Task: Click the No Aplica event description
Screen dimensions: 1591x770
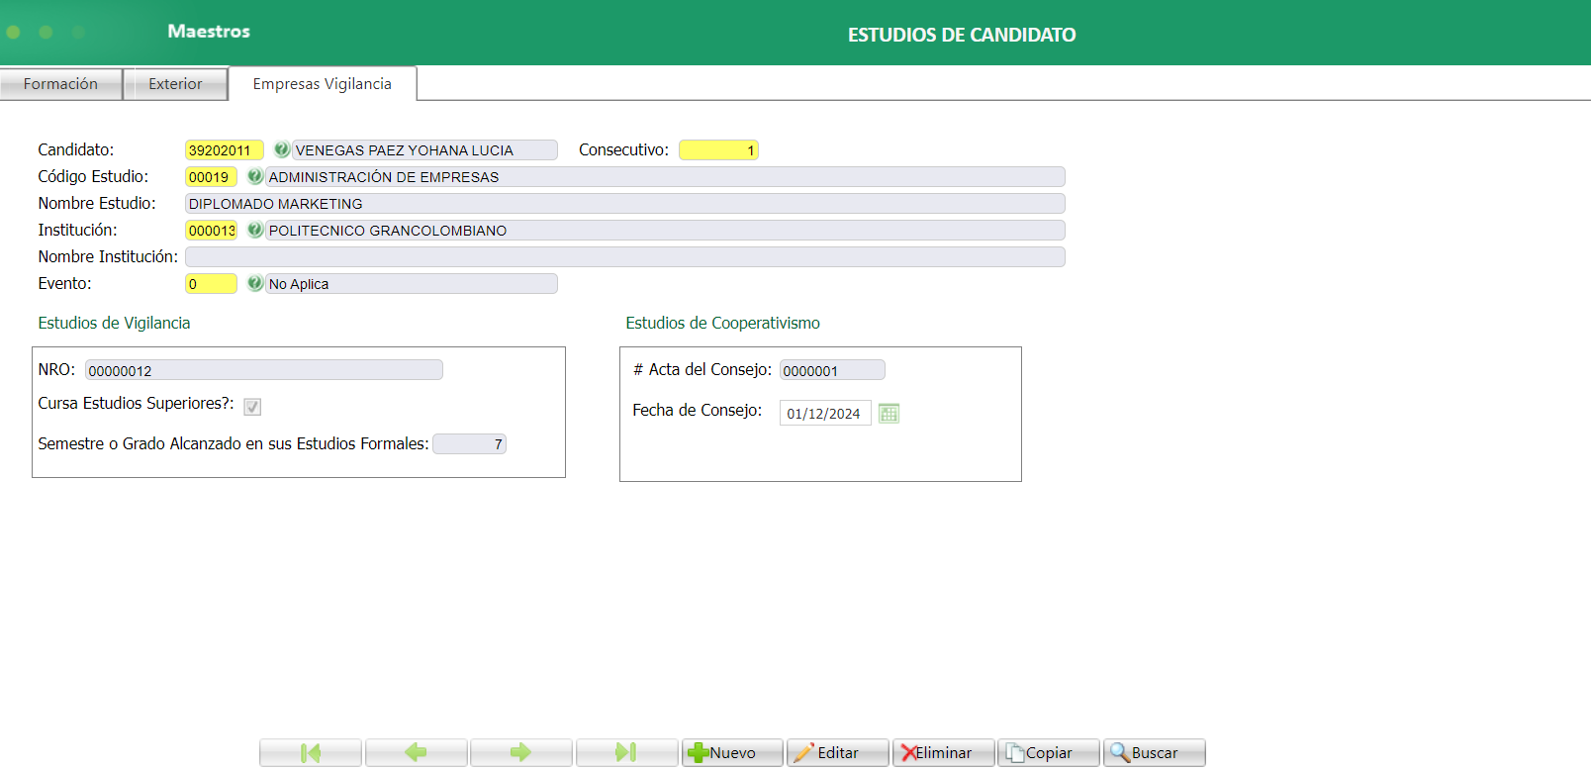Action: 412,284
